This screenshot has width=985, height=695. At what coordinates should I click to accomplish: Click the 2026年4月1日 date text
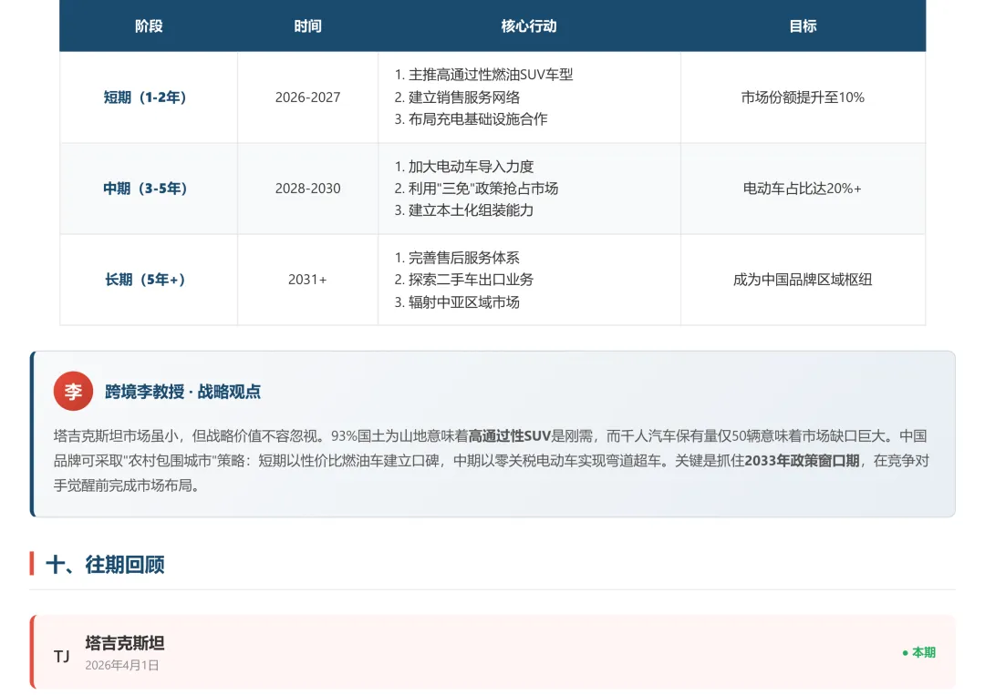pyautogui.click(x=122, y=665)
